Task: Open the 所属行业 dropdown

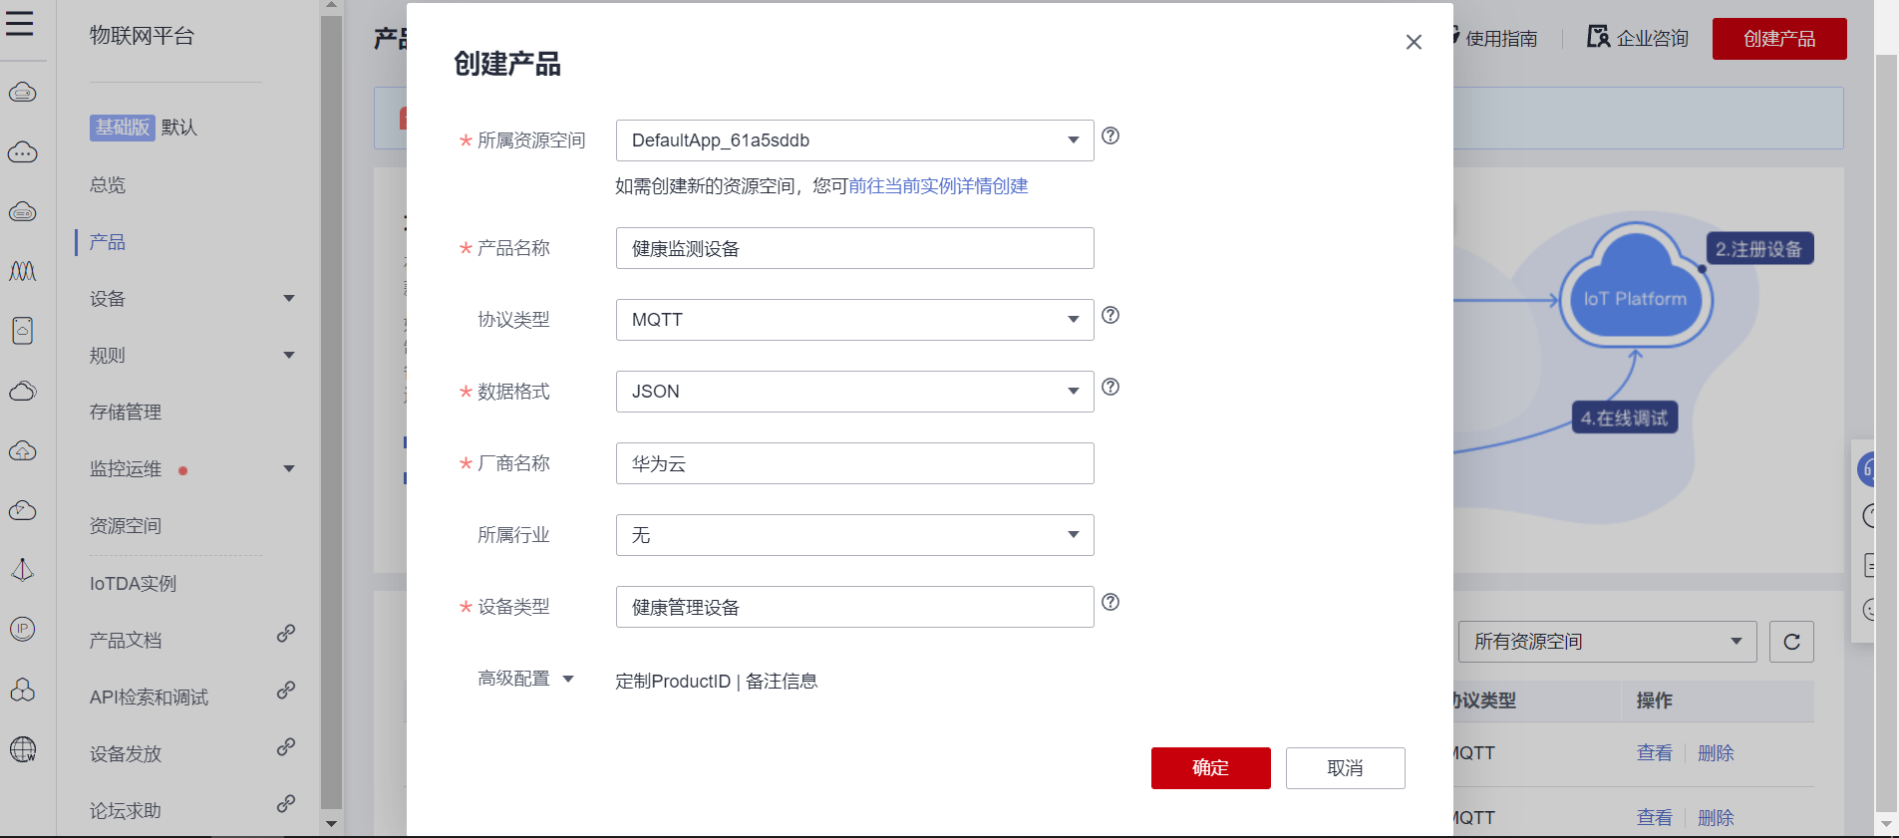Action: point(854,535)
